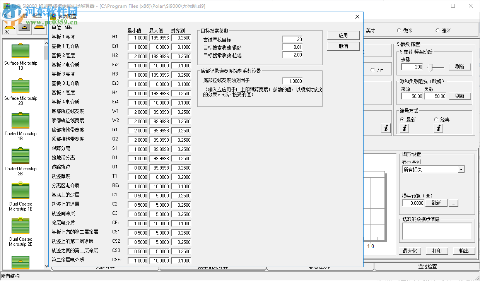Select the Surface Microstrip 2B structure icon
Screen dimensions: 480x281
coord(20,86)
